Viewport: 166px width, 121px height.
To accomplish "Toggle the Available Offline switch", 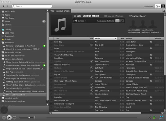I will click(x=119, y=21).
